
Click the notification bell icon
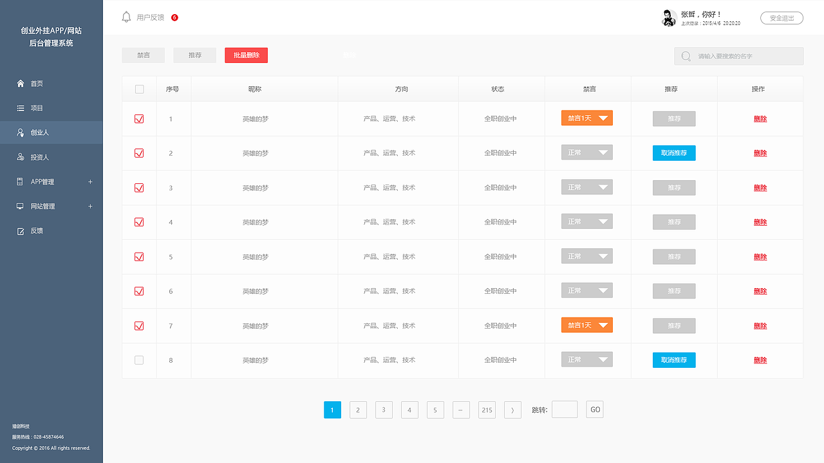click(x=126, y=17)
